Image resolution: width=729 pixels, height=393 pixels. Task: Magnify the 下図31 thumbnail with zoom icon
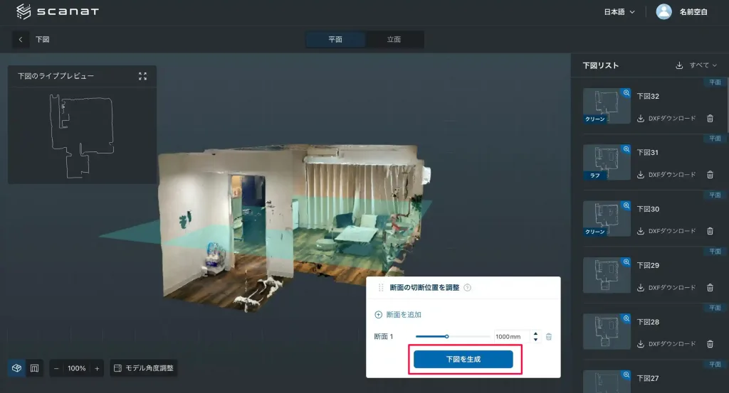pyautogui.click(x=626, y=149)
